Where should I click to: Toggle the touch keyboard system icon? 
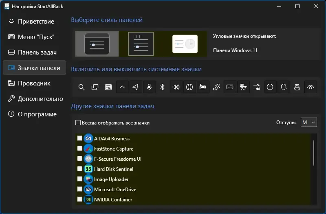pos(230,87)
